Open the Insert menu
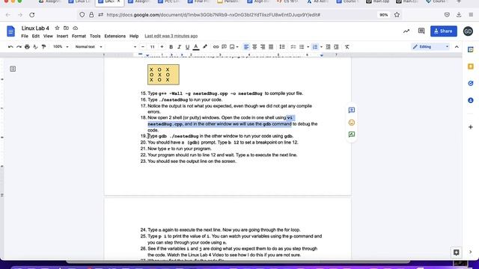479x269 pixels. coord(62,36)
